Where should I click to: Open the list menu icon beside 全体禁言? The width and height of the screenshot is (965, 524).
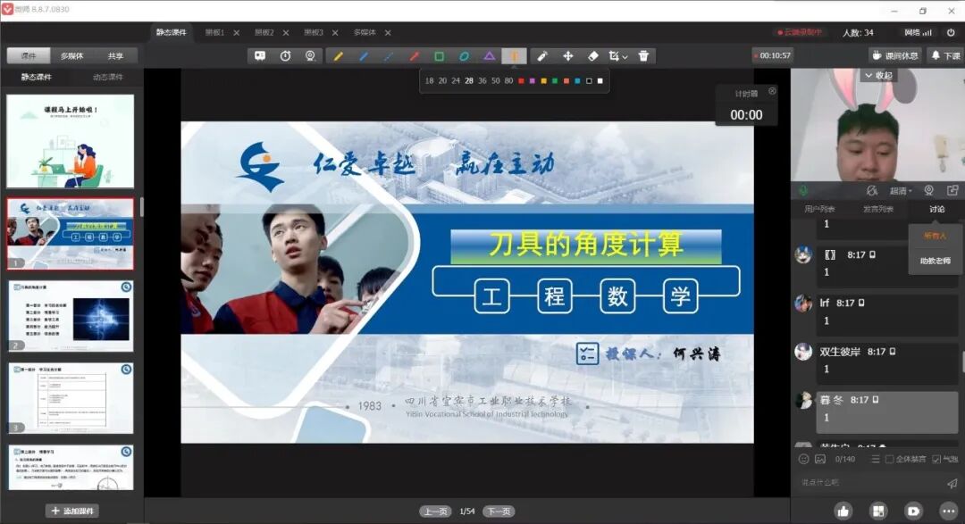875,460
